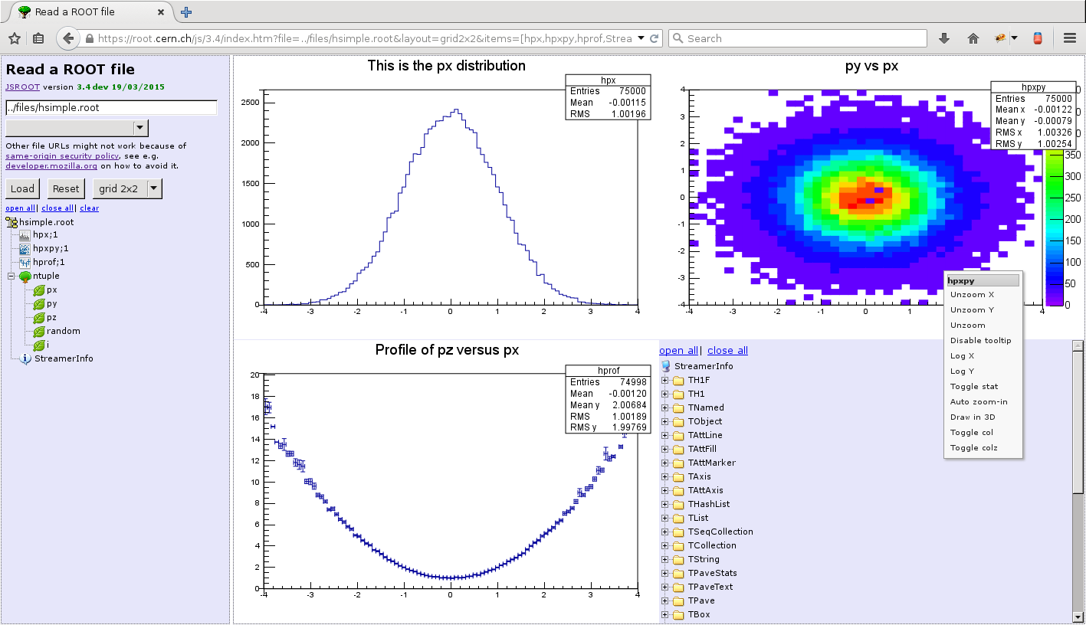The width and height of the screenshot is (1086, 625).
Task: Open the grid 2x2 layout dropdown
Action: (154, 188)
